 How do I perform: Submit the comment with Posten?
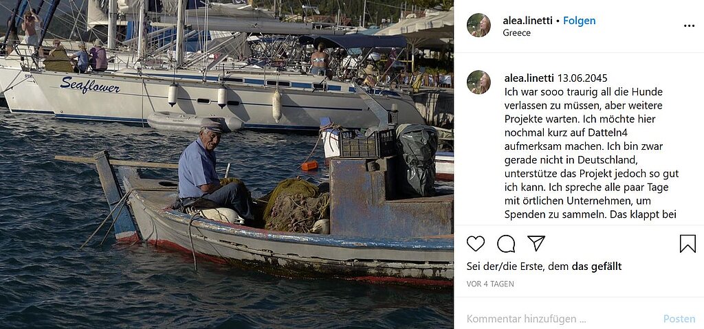tap(679, 319)
